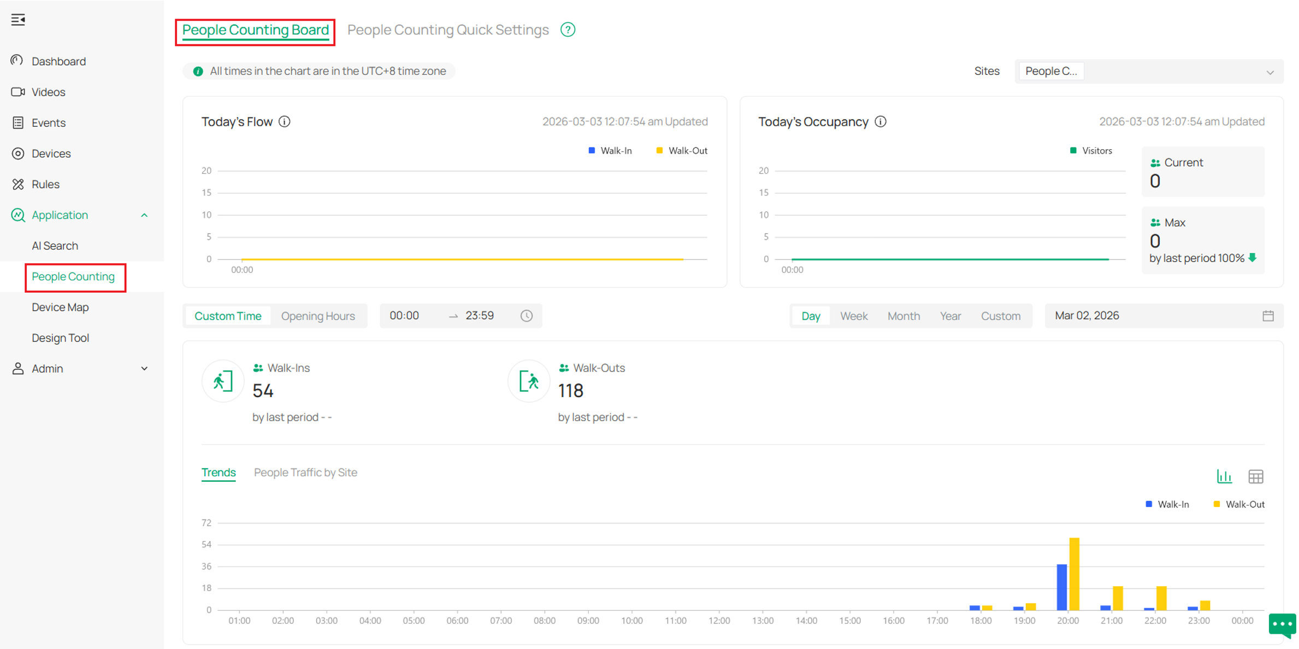This screenshot has width=1299, height=649.
Task: Choose the Week range option
Action: coord(853,316)
